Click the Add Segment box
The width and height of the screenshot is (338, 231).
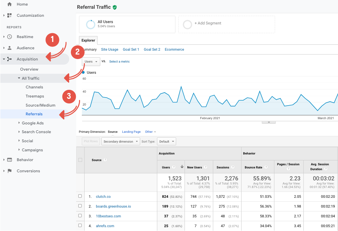pos(226,24)
